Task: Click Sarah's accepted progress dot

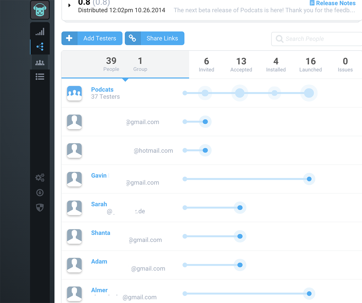Action: click(240, 208)
